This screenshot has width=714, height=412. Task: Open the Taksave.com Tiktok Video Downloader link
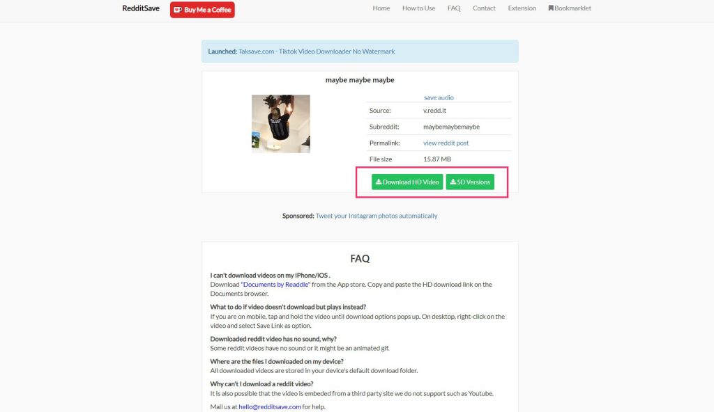click(x=317, y=51)
